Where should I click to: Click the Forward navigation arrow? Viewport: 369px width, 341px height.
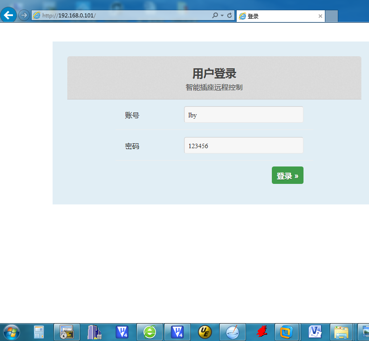coord(24,15)
